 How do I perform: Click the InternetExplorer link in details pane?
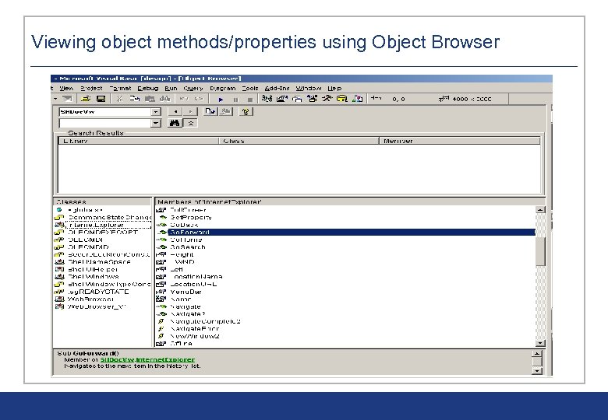165,359
